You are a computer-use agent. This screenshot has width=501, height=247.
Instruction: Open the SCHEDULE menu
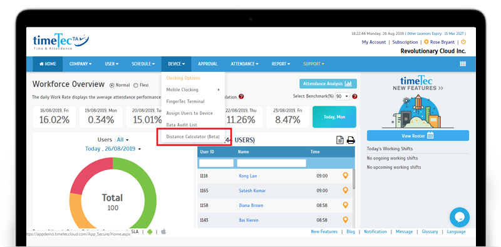pos(143,64)
